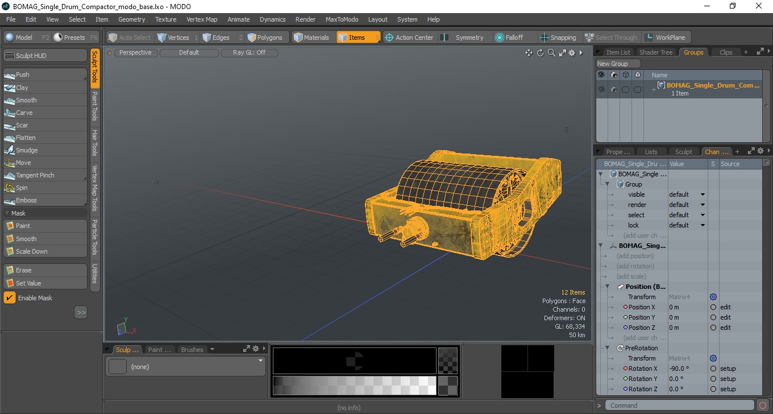
Task: Select the Emboss sculpt tool
Action: pos(45,200)
